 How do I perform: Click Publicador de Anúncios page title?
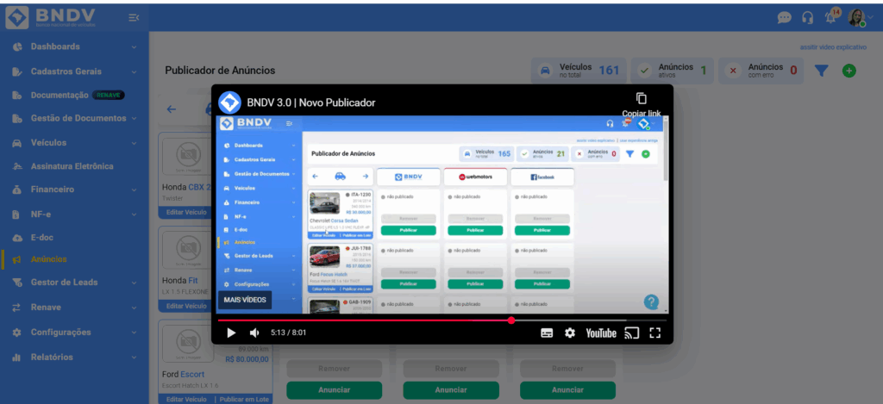coord(220,71)
